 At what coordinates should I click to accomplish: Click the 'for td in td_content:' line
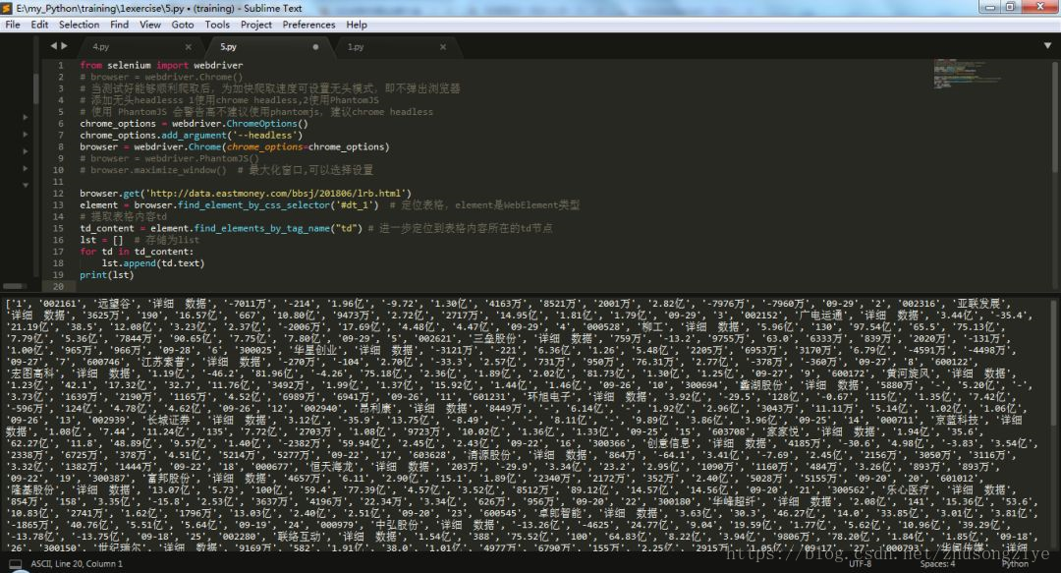tap(136, 252)
